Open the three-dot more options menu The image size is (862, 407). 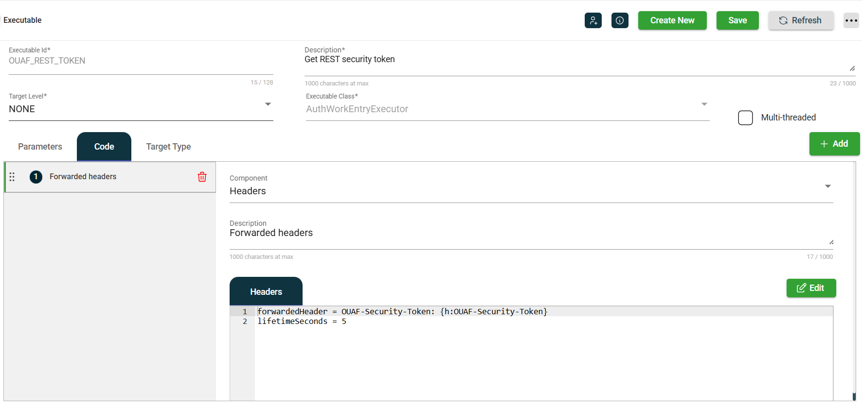[851, 20]
